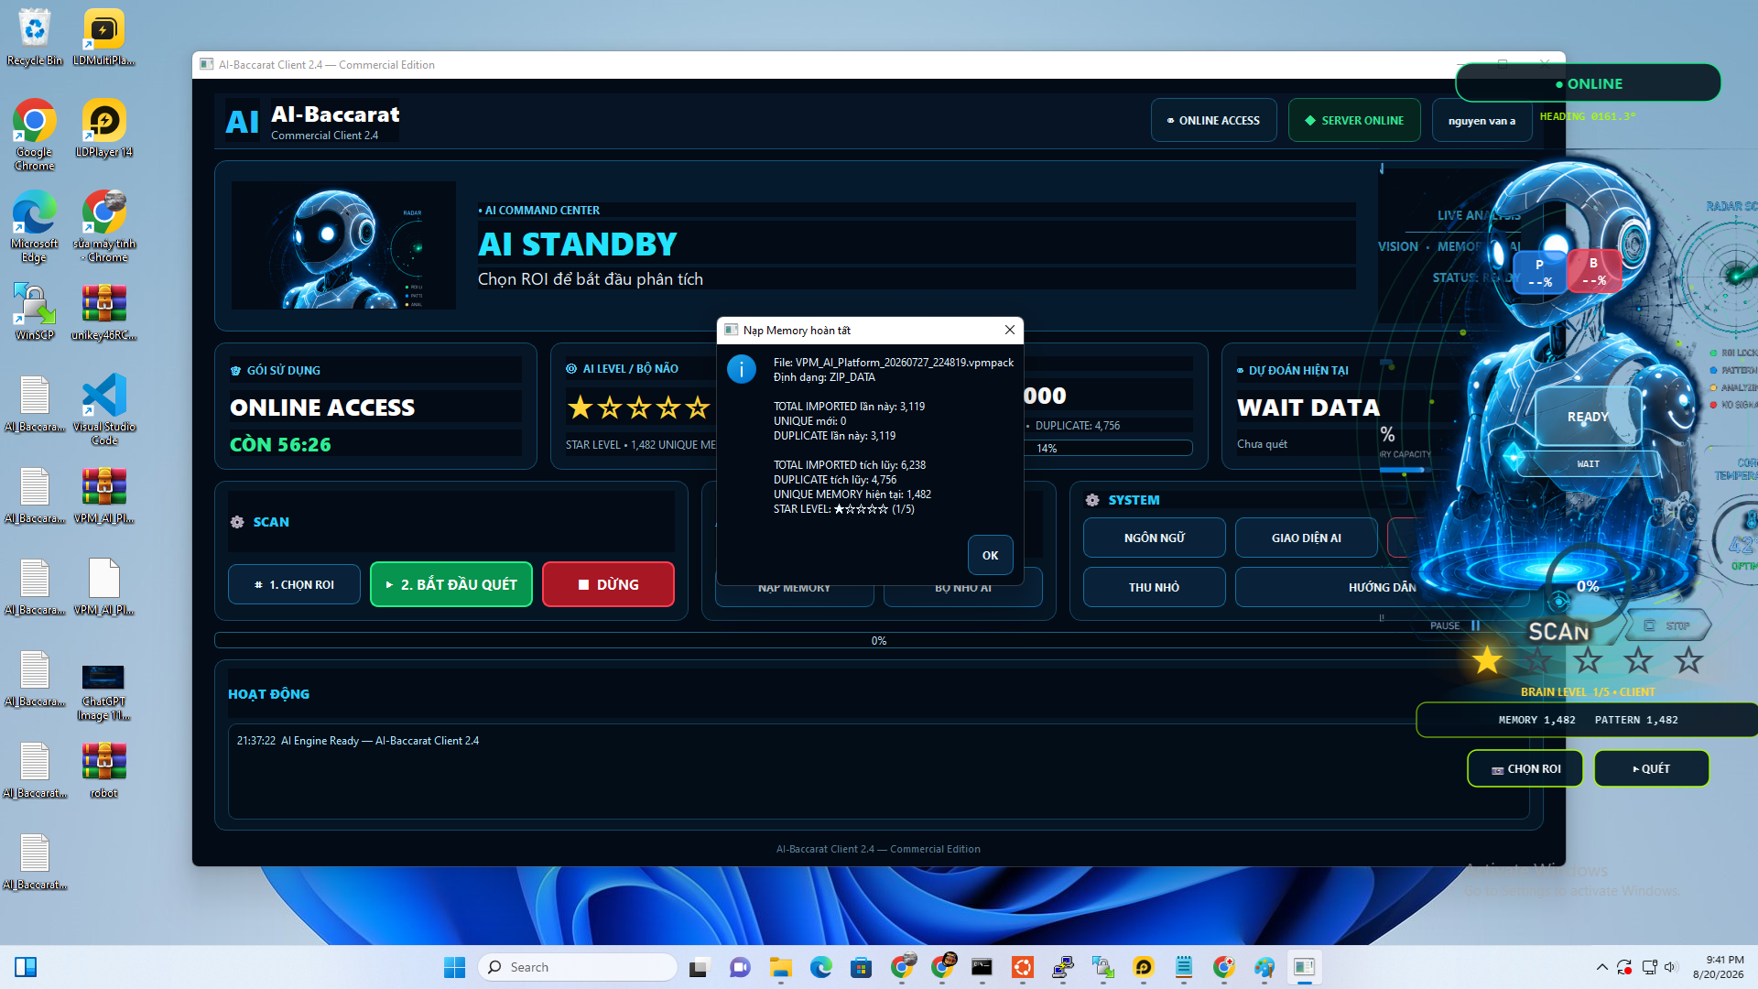Stop scanning with the red DỪNG button

[608, 584]
